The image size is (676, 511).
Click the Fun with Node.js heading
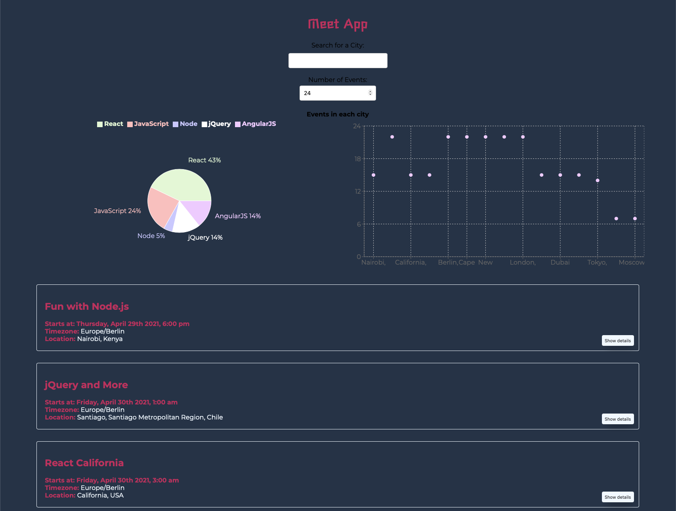pyautogui.click(x=87, y=307)
